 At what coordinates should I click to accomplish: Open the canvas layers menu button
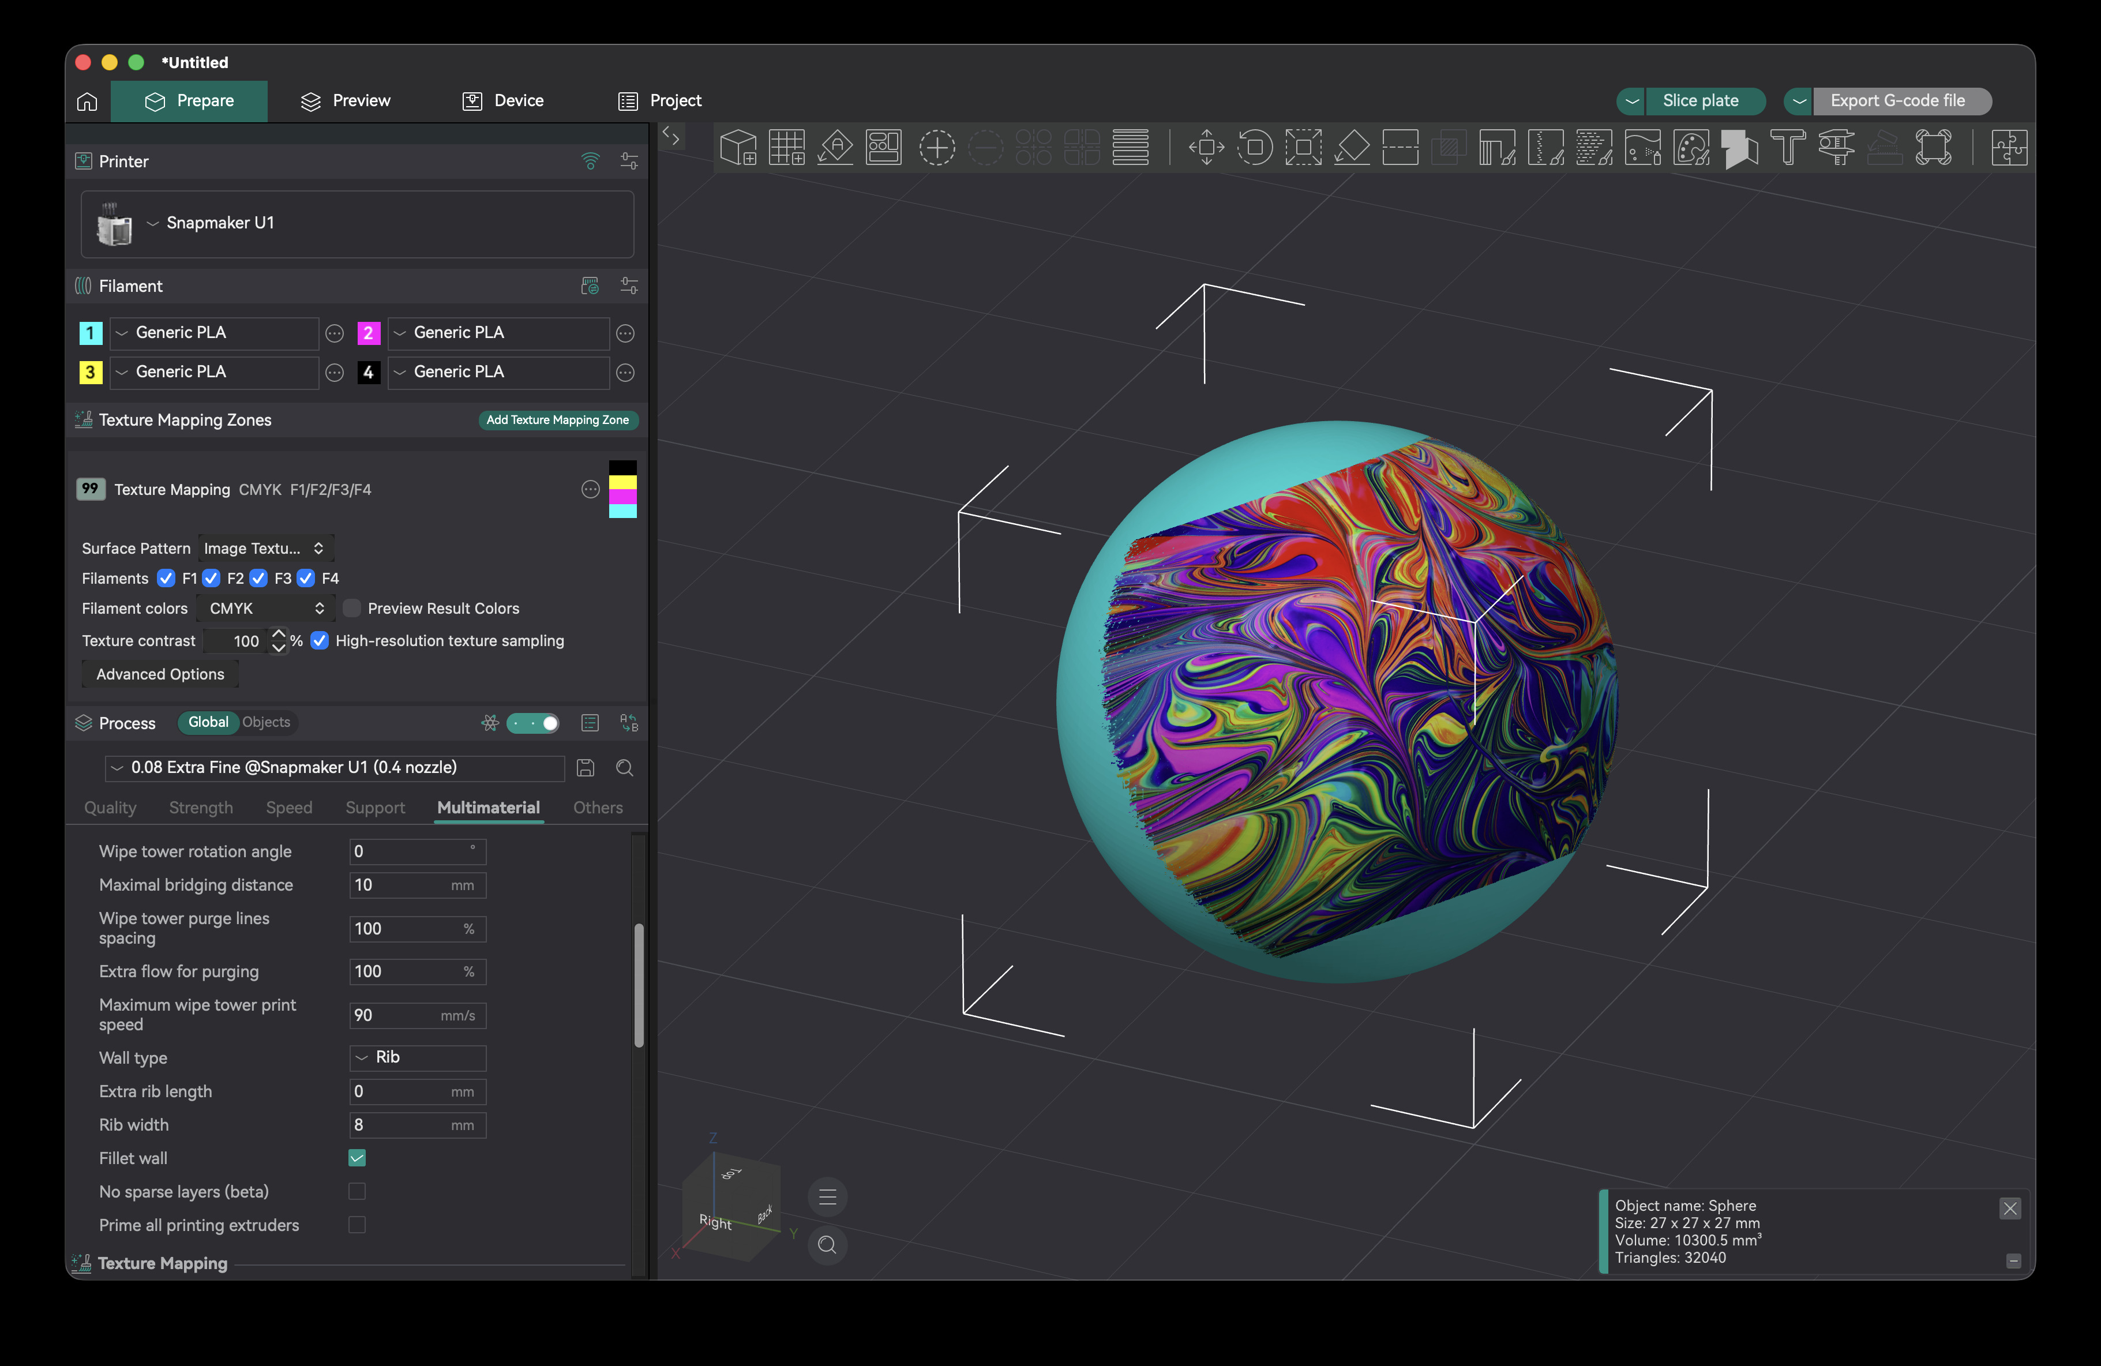pyautogui.click(x=827, y=1196)
